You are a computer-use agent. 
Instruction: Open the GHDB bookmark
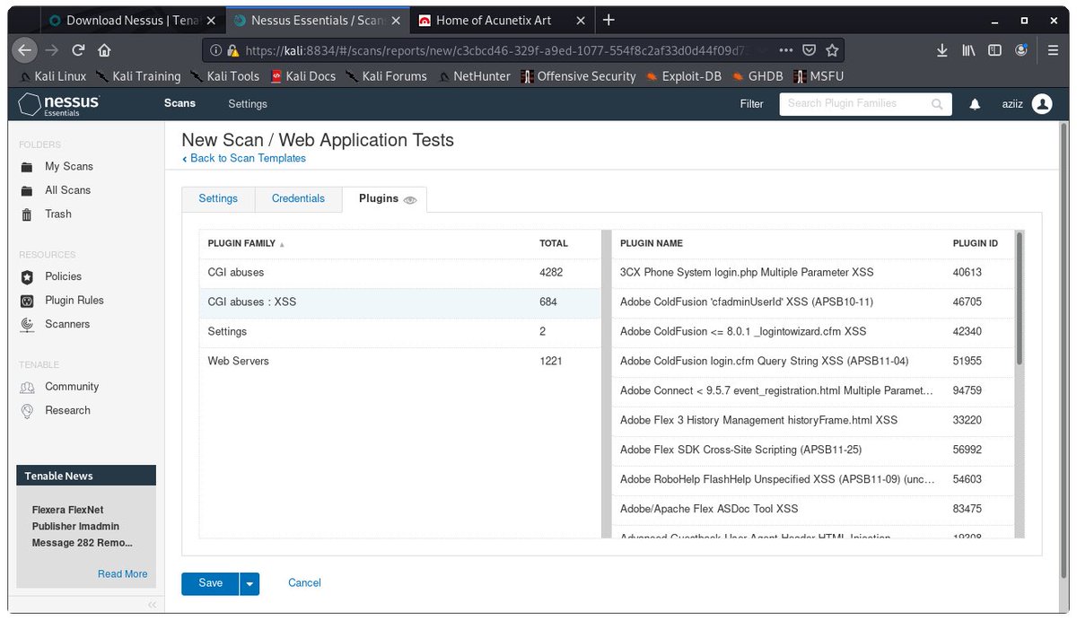757,76
